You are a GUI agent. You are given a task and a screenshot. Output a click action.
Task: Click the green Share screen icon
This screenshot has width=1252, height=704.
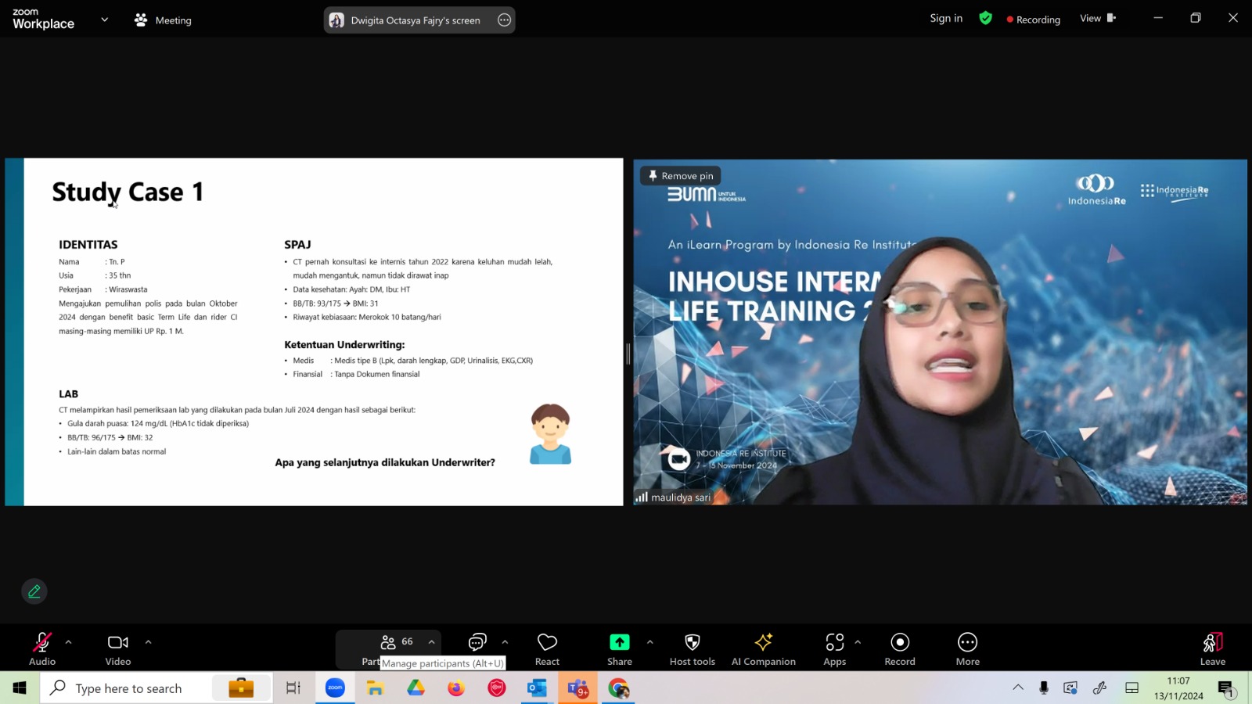620,642
